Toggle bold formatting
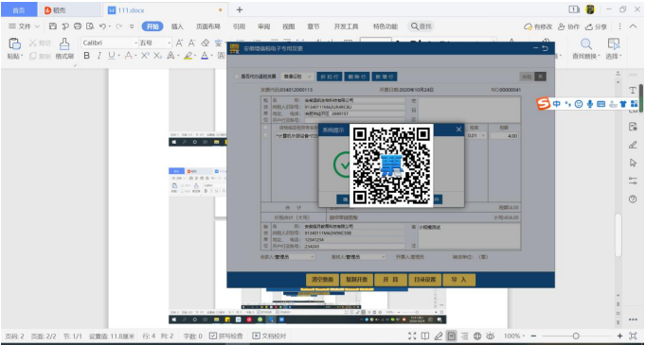 pos(86,56)
